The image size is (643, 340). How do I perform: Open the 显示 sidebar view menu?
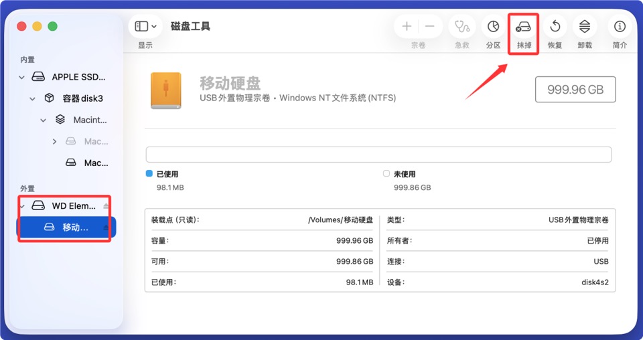click(x=145, y=27)
